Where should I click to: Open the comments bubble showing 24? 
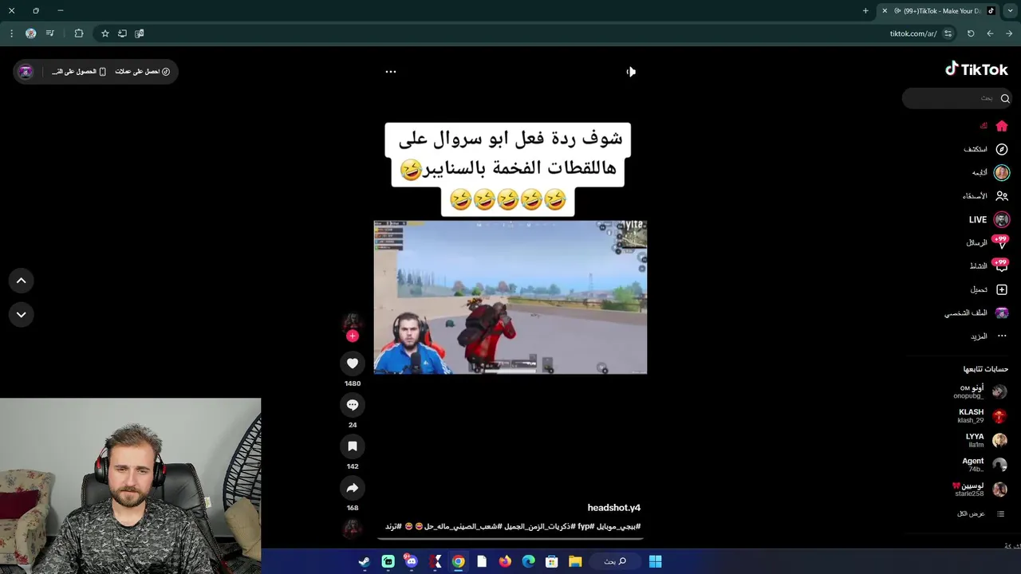pyautogui.click(x=353, y=405)
